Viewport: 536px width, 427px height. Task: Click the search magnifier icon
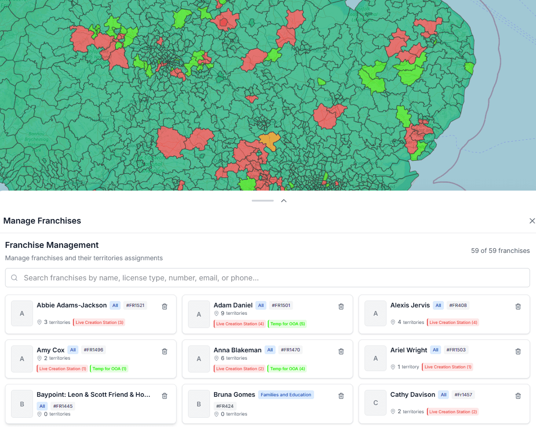pos(14,278)
